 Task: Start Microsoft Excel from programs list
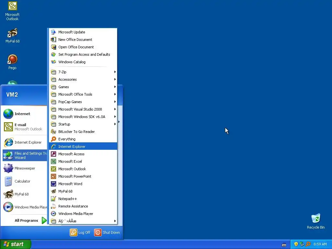(83, 161)
